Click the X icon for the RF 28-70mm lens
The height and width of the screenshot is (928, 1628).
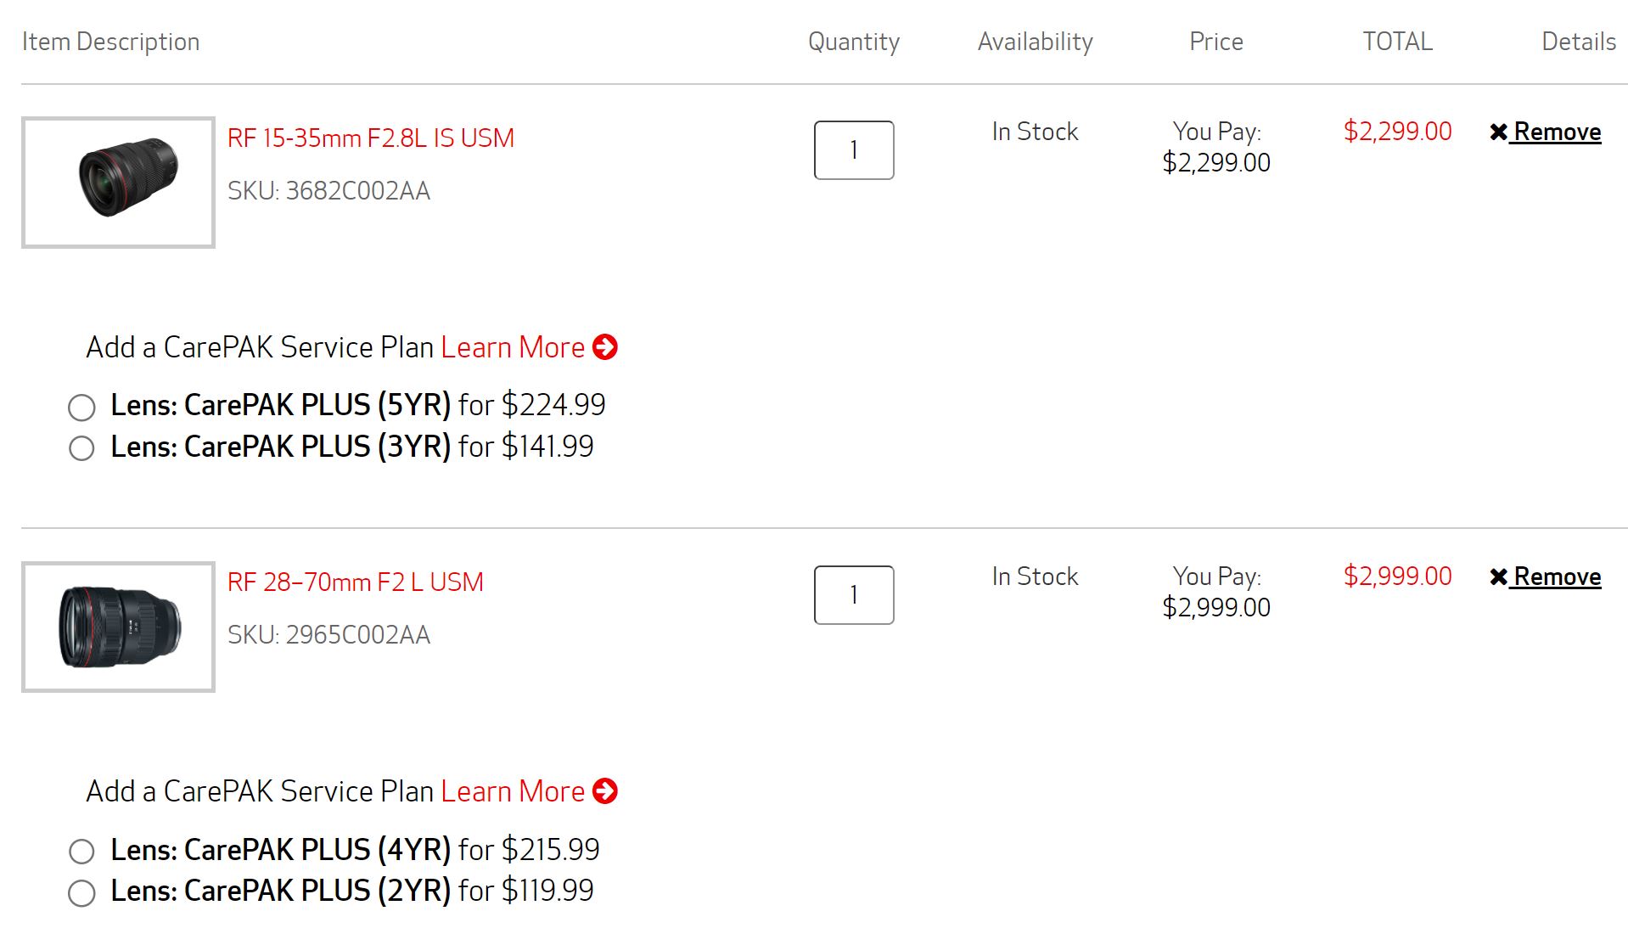(x=1498, y=577)
